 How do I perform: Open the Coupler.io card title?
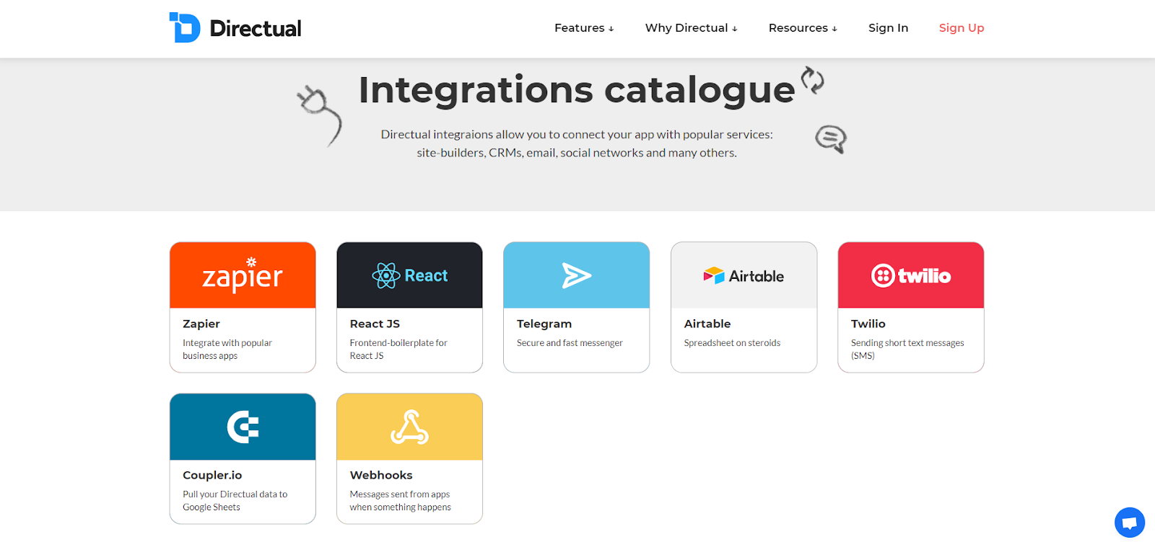pos(212,476)
